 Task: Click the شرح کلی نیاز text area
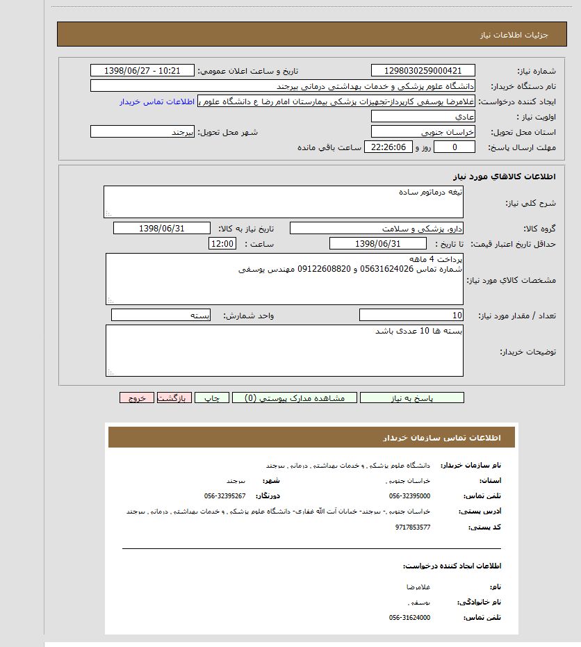click(x=284, y=202)
